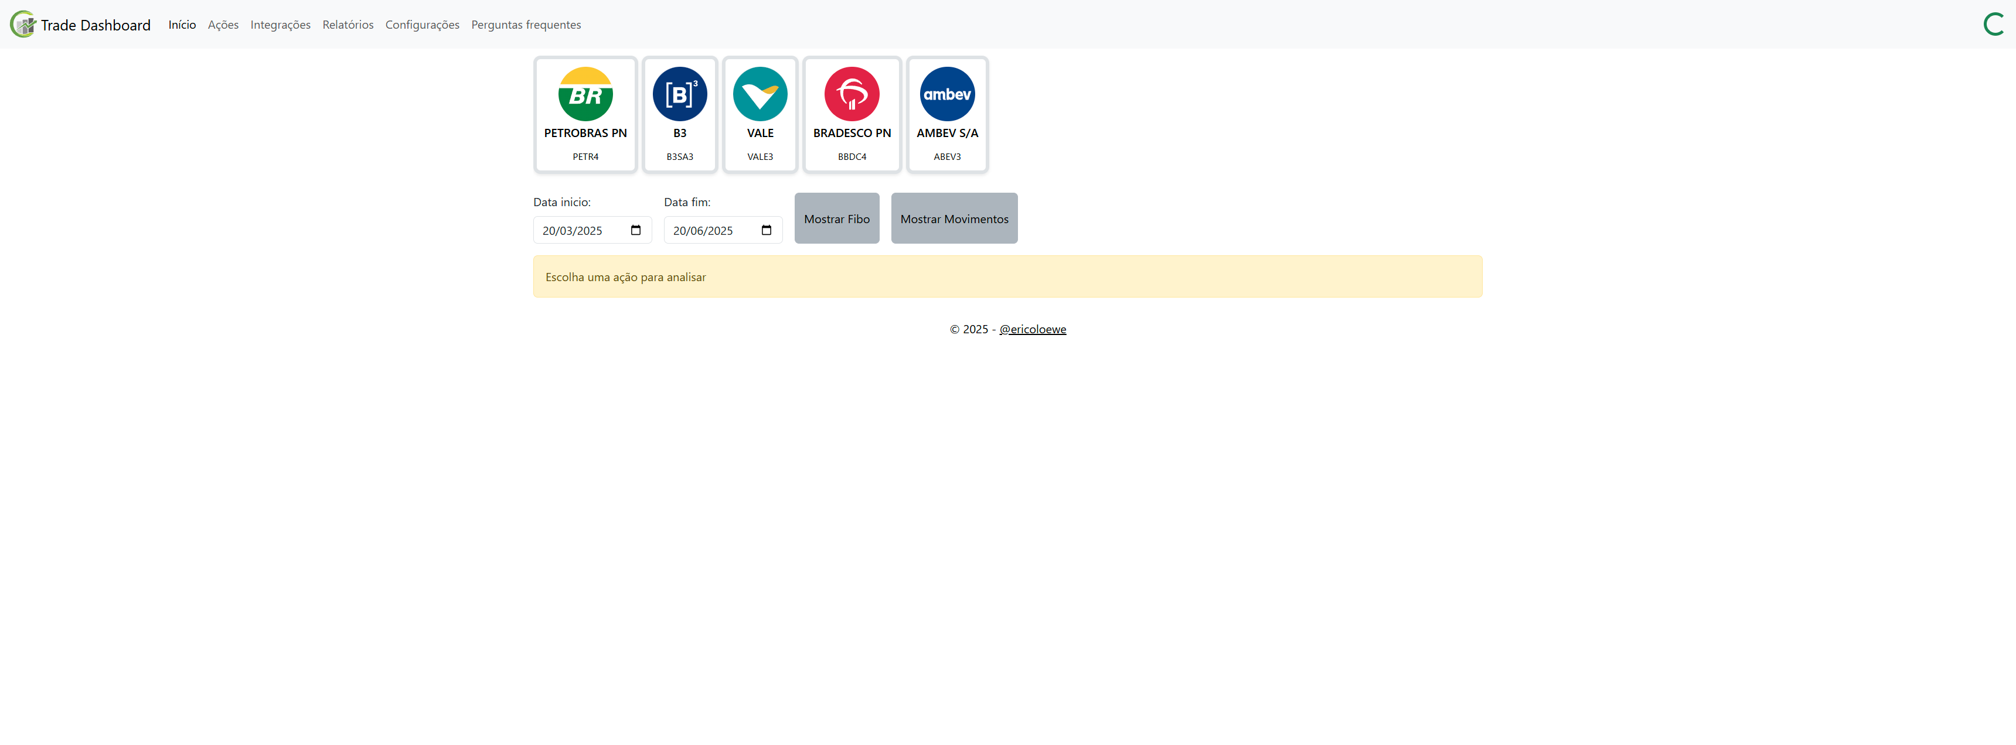
Task: Open calendar picker for Data inicio
Action: [635, 230]
